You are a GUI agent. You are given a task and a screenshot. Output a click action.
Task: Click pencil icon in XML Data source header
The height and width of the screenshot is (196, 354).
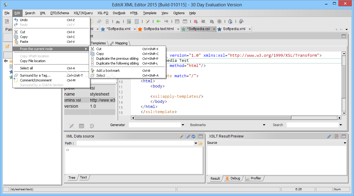click(189, 136)
